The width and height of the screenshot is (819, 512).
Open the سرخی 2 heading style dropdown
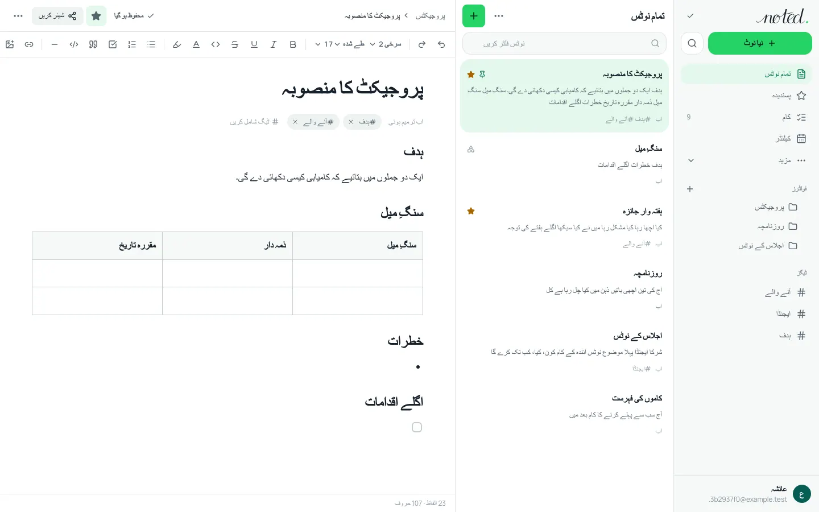(x=386, y=44)
